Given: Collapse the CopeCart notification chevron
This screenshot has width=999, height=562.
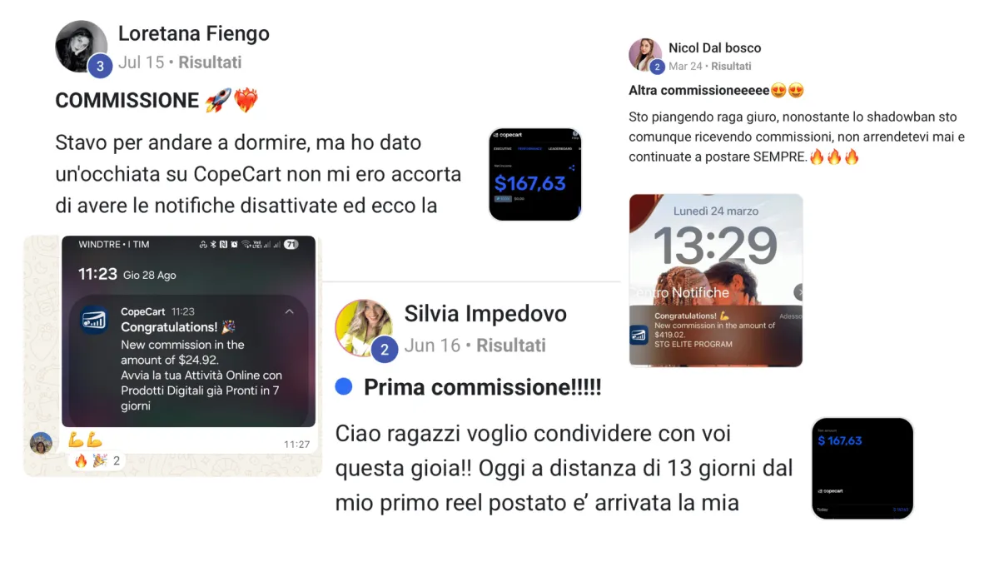Looking at the screenshot, I should pyautogui.click(x=290, y=311).
